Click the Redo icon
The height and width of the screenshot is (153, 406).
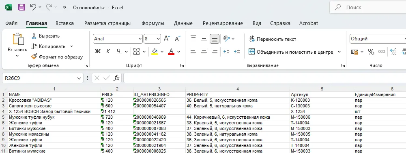[49, 7]
